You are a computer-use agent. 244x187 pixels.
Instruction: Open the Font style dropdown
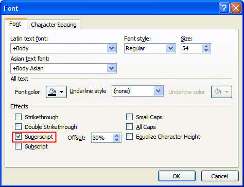[170, 48]
